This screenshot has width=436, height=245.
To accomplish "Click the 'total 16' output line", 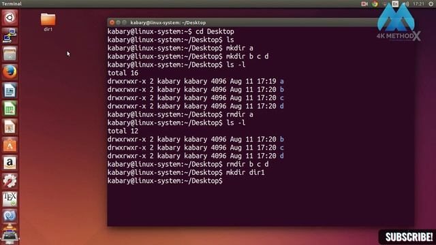I will pos(123,73).
